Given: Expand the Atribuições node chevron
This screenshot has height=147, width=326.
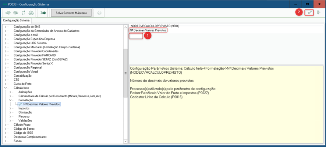Looking at the screenshot, I should click(x=10, y=92).
